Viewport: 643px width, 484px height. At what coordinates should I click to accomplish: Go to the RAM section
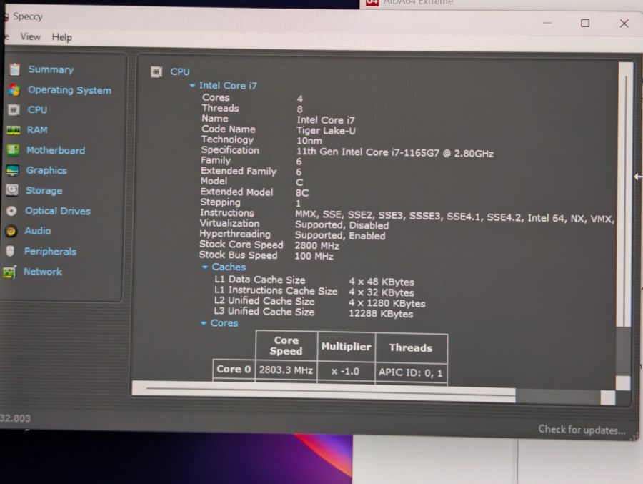coord(37,129)
